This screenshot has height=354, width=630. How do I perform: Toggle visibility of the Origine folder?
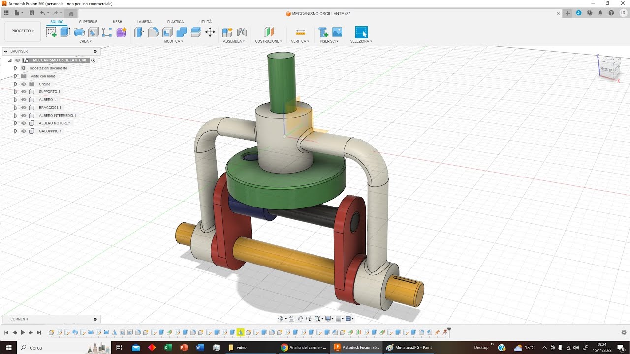[24, 84]
